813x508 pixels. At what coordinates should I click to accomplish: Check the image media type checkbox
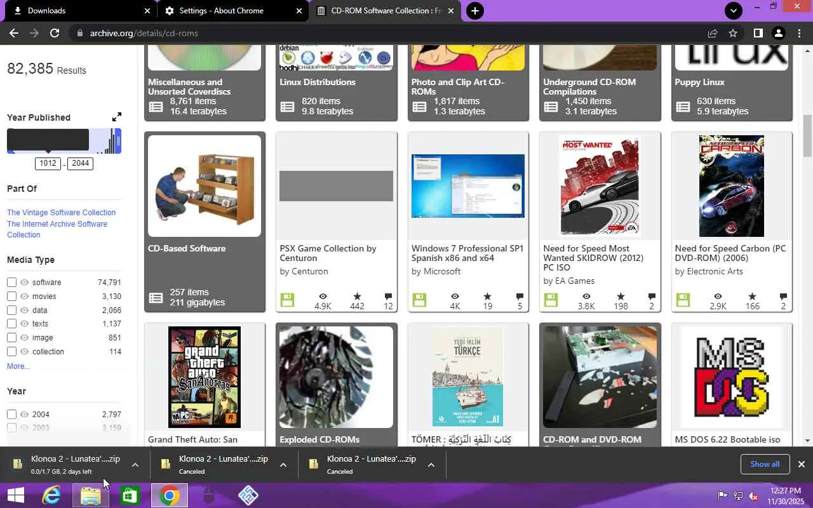[11, 338]
